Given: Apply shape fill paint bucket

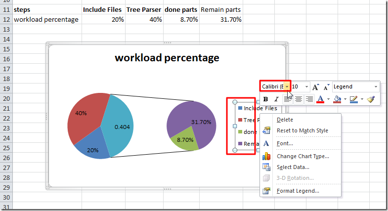Looking at the screenshot, I should (x=337, y=99).
